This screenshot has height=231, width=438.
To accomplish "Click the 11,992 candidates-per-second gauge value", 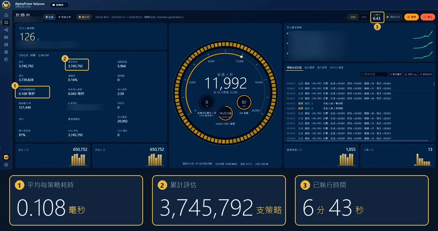I will (225, 83).
